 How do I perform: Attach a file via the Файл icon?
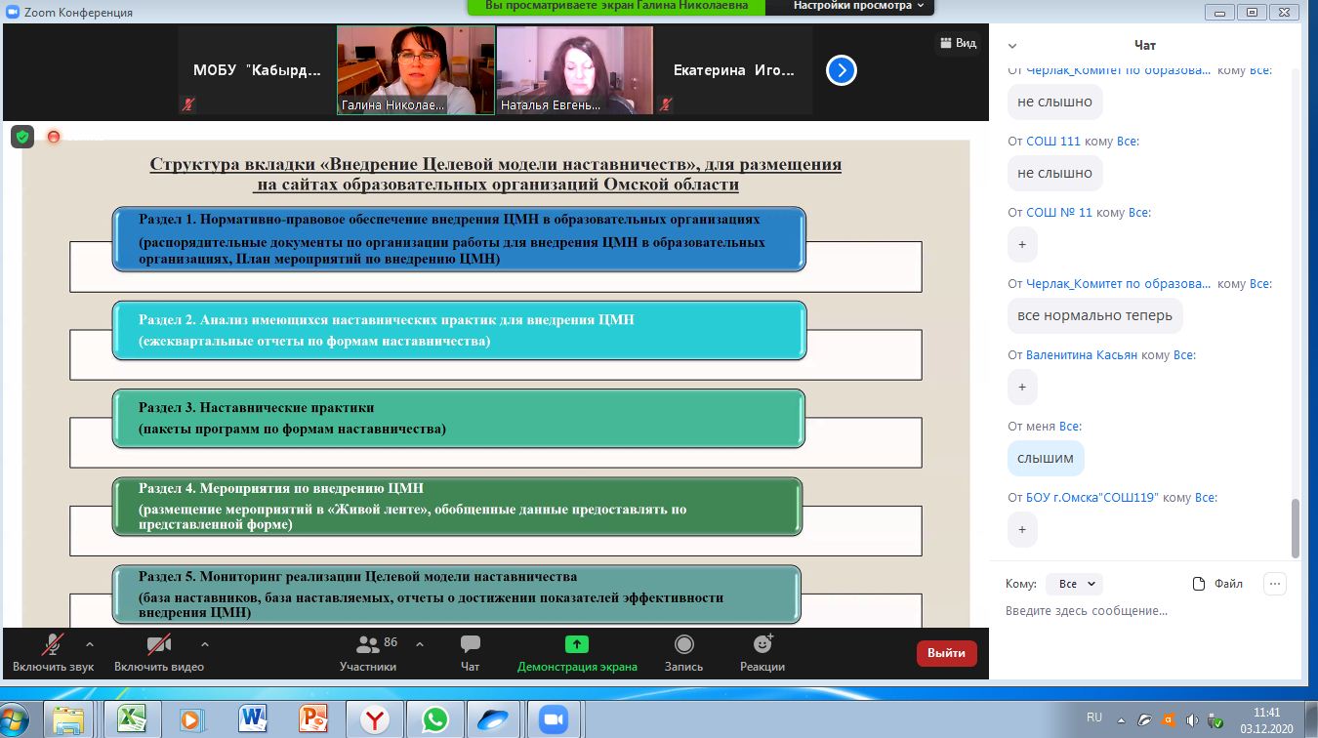[1215, 583]
